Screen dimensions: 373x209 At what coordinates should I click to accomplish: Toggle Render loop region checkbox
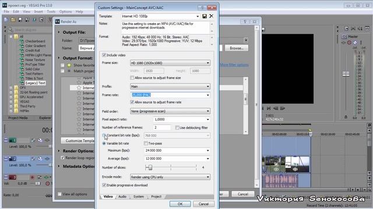62,157
